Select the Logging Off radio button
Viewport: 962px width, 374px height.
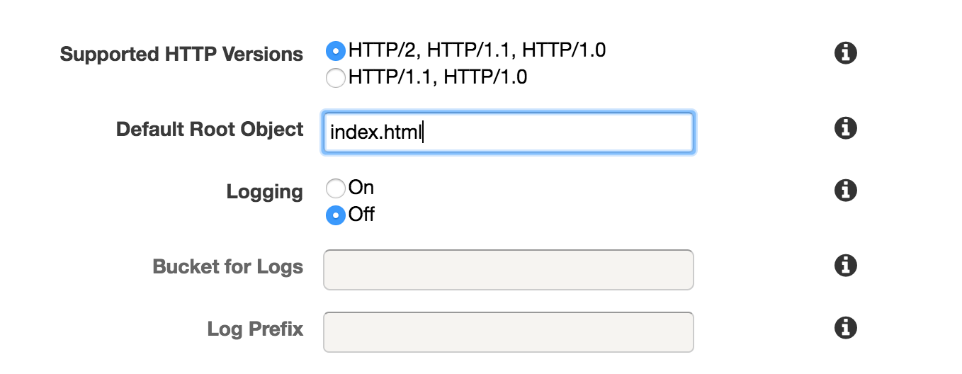[336, 215]
